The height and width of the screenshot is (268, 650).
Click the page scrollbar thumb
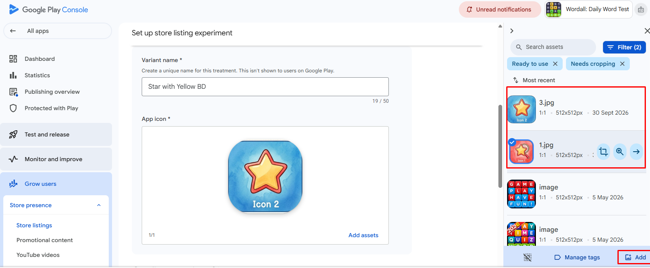500,146
